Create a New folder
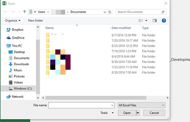 [x=35, y=21]
